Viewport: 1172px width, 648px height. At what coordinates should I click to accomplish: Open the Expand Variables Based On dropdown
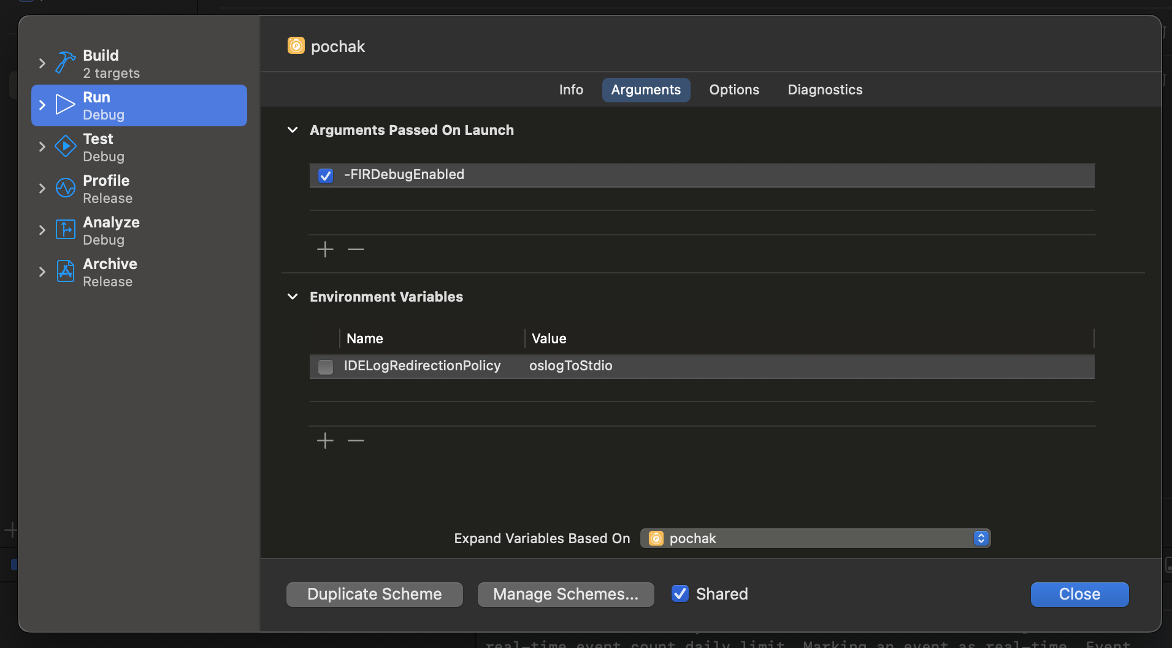(x=815, y=538)
